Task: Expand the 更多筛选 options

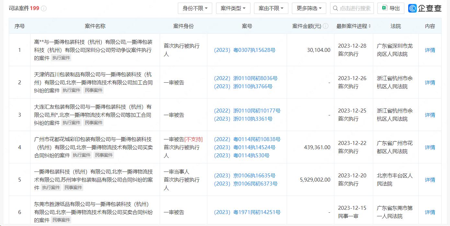Action: point(309,8)
